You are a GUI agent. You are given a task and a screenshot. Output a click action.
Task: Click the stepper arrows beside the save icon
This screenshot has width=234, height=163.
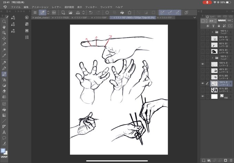pos(84,12)
